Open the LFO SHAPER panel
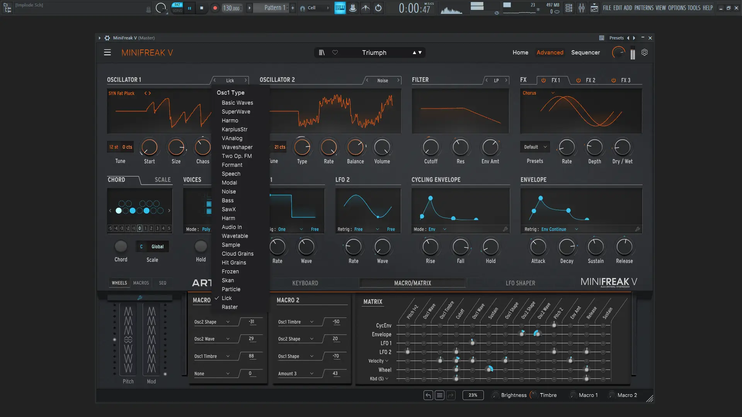This screenshot has height=417, width=742. (x=520, y=283)
